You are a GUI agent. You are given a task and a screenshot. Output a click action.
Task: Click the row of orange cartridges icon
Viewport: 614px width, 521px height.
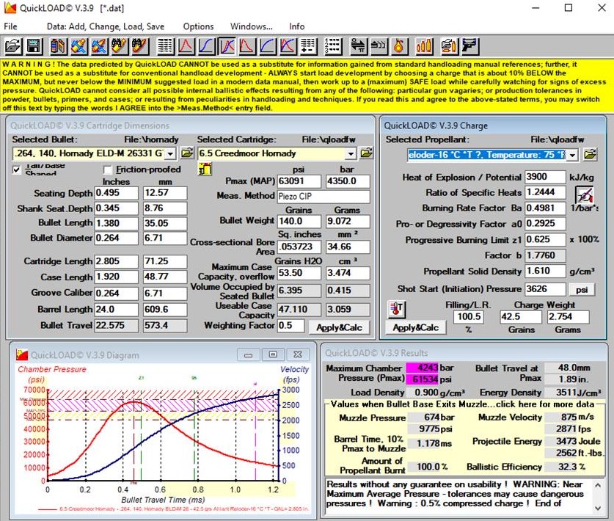[x=424, y=46]
